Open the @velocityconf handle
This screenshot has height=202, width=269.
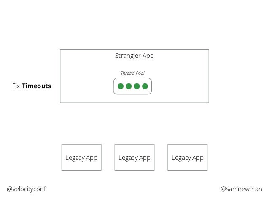point(26,189)
